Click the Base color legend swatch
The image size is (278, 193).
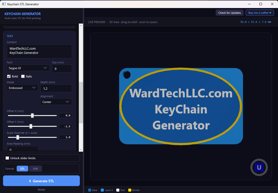pyautogui.click(x=90, y=190)
